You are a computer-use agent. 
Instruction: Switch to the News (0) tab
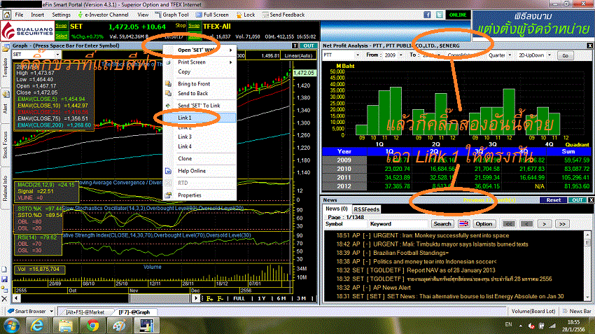coord(337,209)
